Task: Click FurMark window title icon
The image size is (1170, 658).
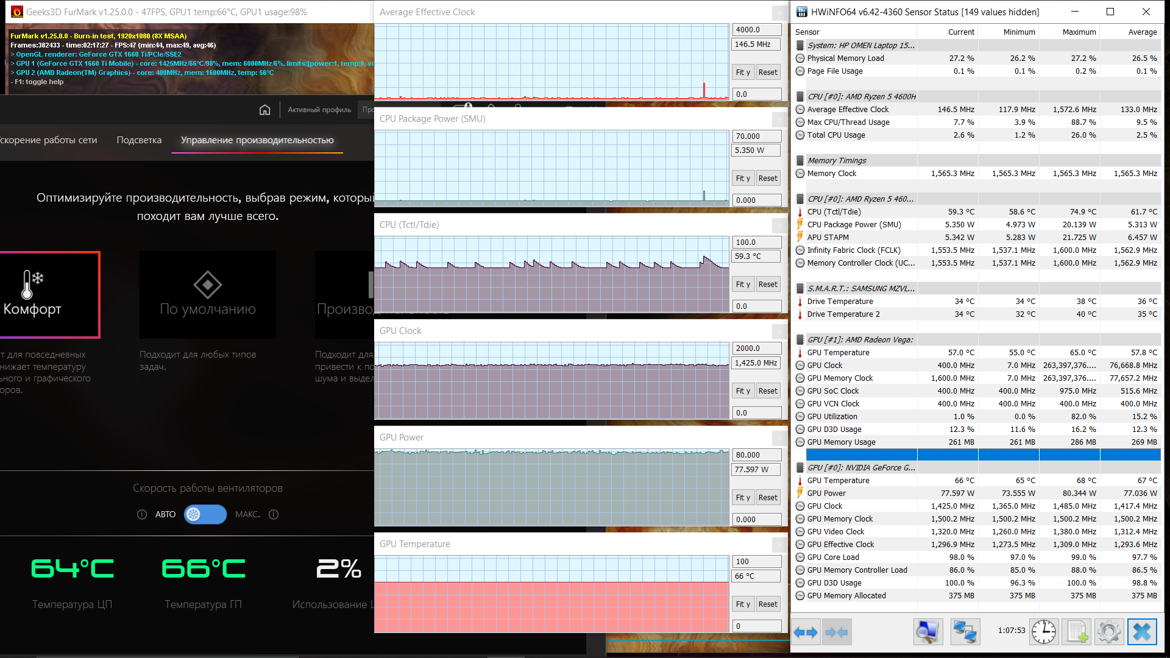Action: pyautogui.click(x=16, y=12)
